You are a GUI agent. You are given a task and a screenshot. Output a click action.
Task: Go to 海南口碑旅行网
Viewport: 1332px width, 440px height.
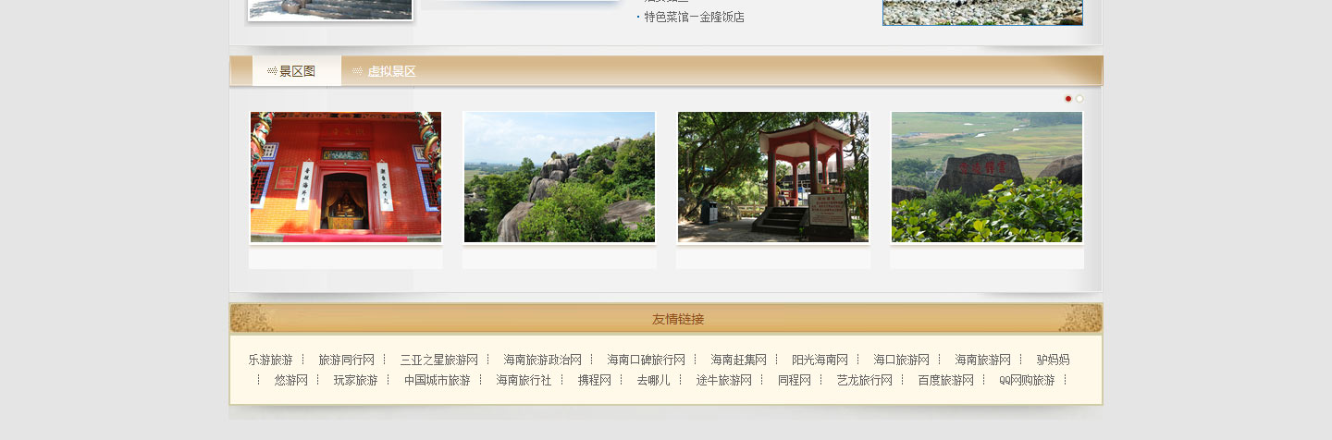[646, 360]
